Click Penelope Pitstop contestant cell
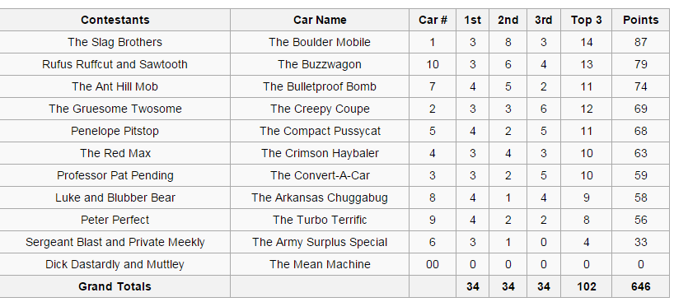 (115, 131)
